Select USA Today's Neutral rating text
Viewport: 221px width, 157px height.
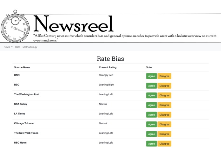103,104
